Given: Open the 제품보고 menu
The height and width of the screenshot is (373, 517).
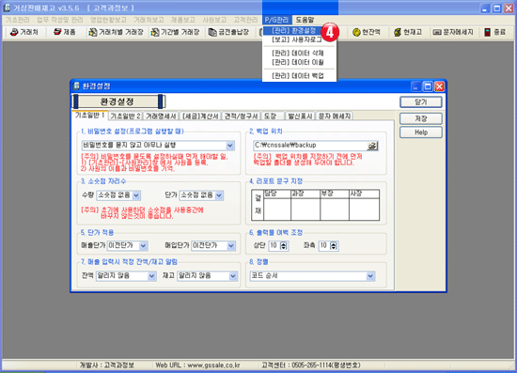Looking at the screenshot, I should pyautogui.click(x=183, y=20).
